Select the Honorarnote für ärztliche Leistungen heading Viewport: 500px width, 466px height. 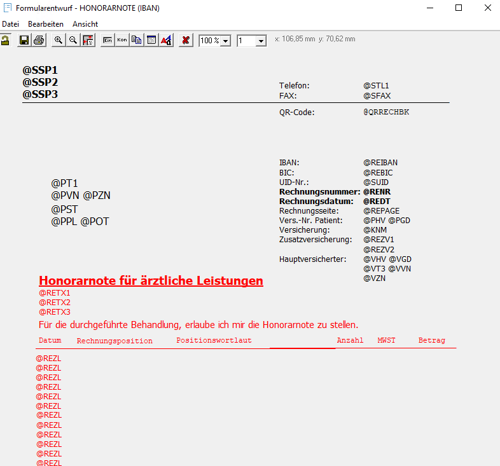pyautogui.click(x=151, y=280)
